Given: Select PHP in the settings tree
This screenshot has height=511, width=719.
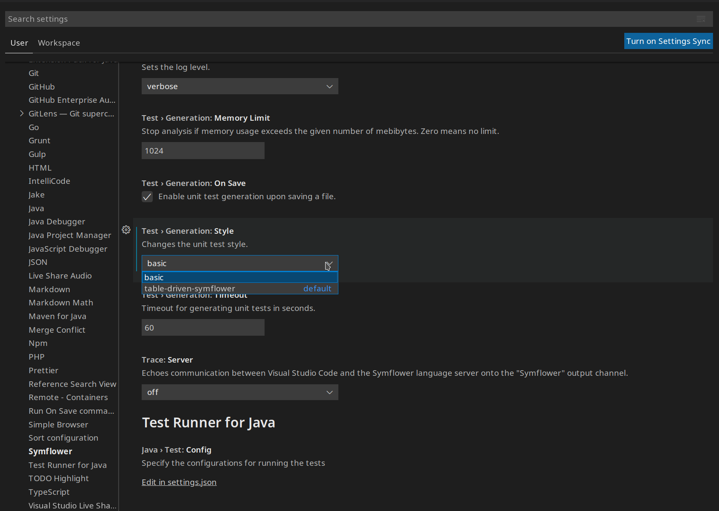Looking at the screenshot, I should (37, 357).
